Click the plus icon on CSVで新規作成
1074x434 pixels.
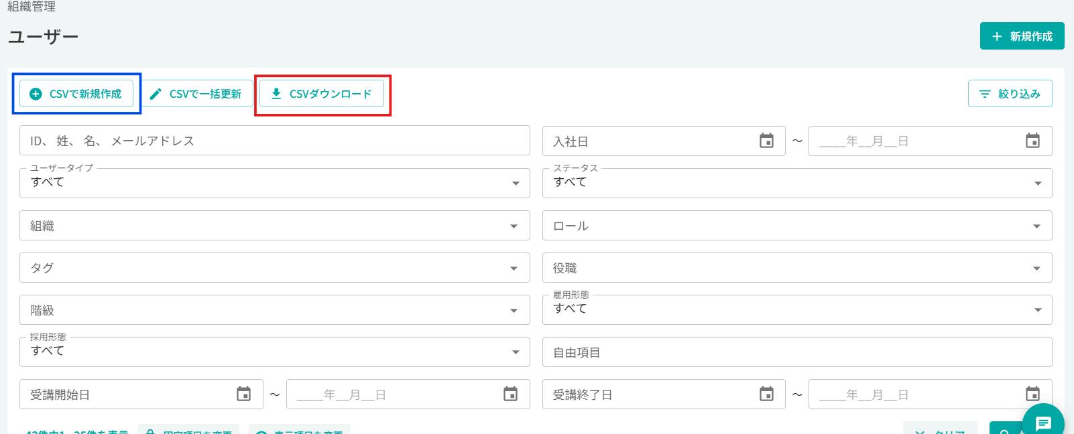point(34,94)
